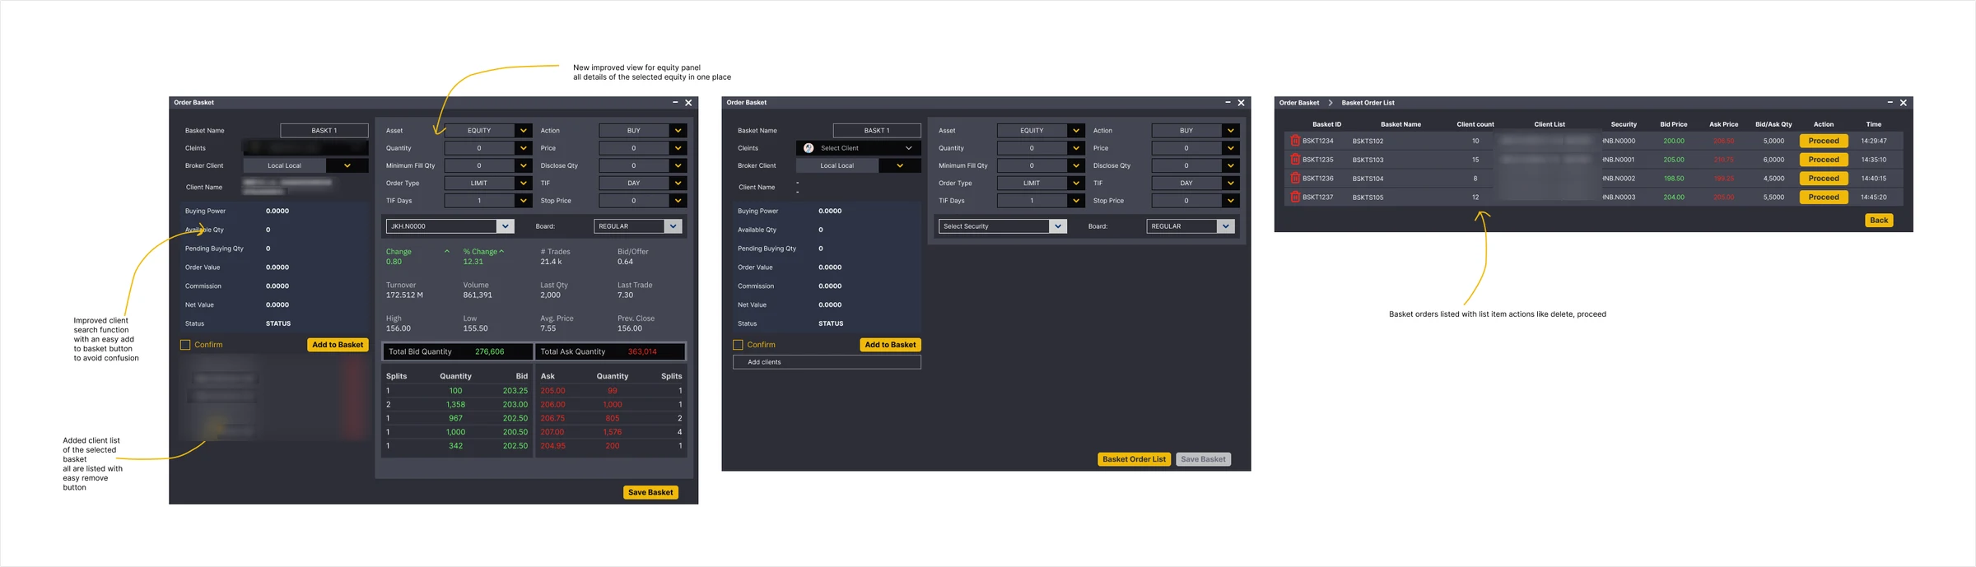Image resolution: width=1976 pixels, height=567 pixels.
Task: Delete basket BSKT1234 with its trash icon
Action: [1294, 141]
